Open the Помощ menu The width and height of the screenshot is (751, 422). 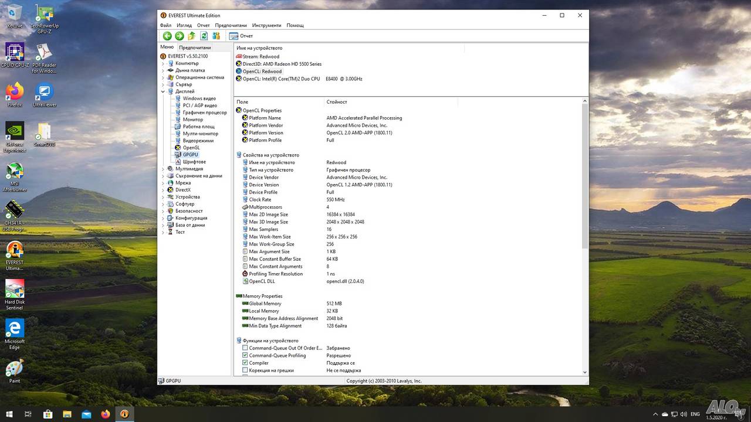(x=295, y=26)
